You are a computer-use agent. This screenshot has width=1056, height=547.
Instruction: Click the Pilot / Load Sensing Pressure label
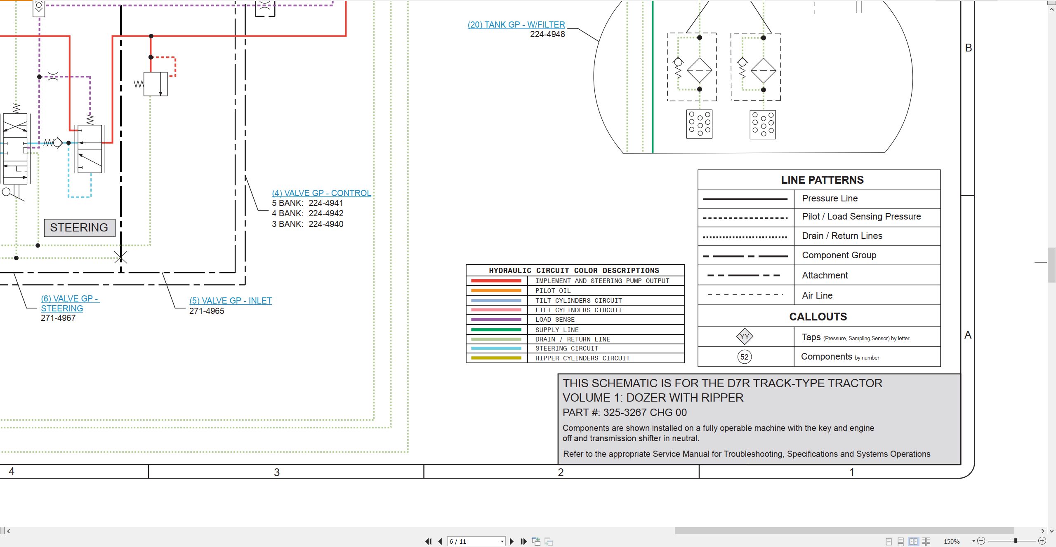coord(861,217)
